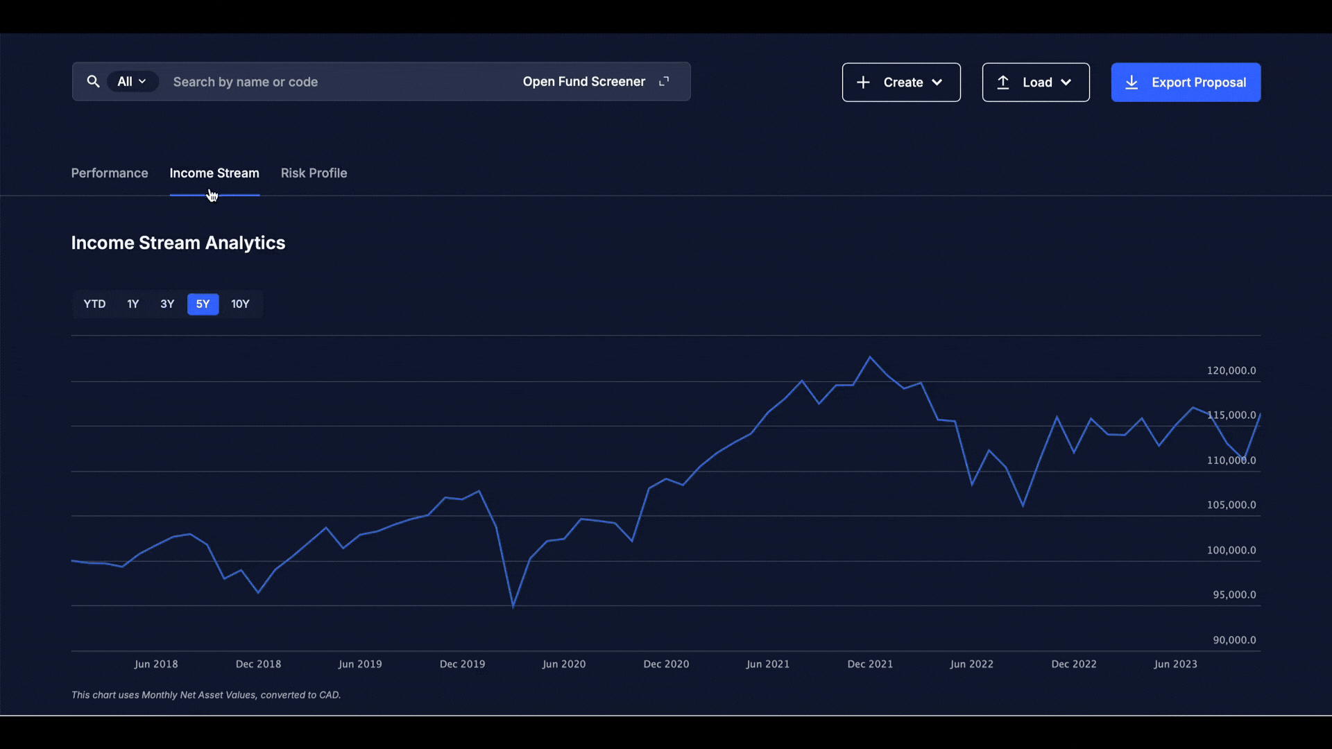The width and height of the screenshot is (1332, 749).
Task: Select the YTD time range
Action: [94, 304]
